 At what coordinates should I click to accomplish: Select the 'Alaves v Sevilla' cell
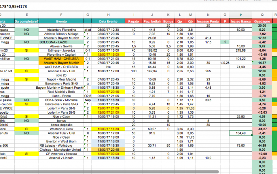click(x=61, y=46)
